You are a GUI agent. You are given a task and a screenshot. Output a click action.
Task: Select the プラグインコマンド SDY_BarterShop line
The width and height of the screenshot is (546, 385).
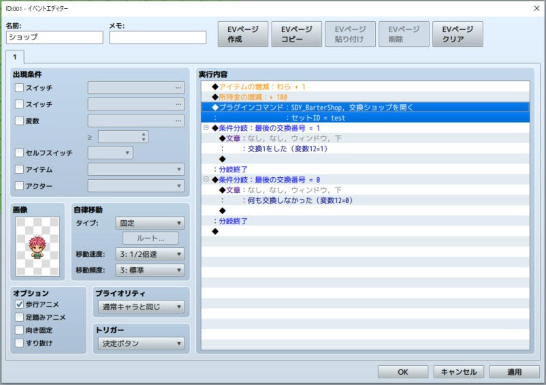click(366, 107)
